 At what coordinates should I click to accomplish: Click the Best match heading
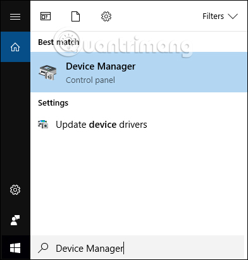coord(59,42)
